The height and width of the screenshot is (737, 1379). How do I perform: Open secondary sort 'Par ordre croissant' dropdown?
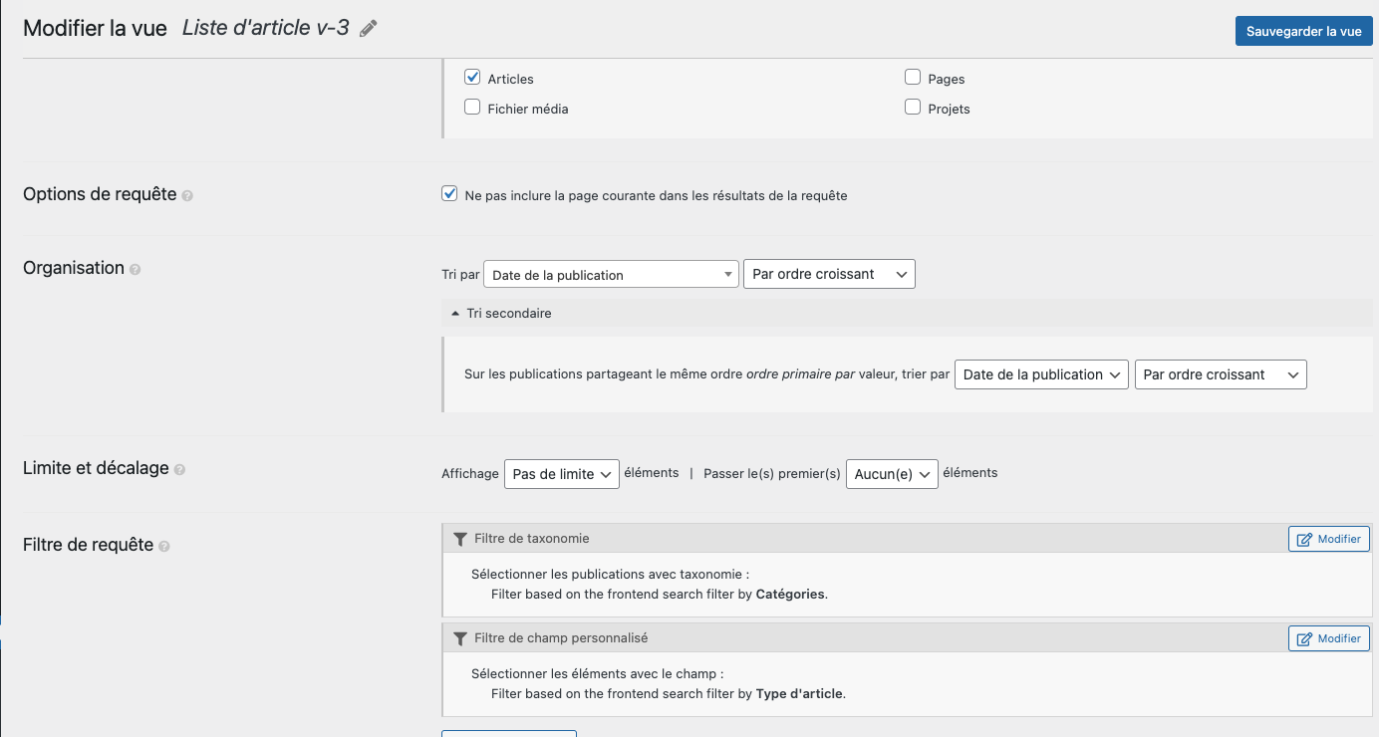pos(1221,374)
